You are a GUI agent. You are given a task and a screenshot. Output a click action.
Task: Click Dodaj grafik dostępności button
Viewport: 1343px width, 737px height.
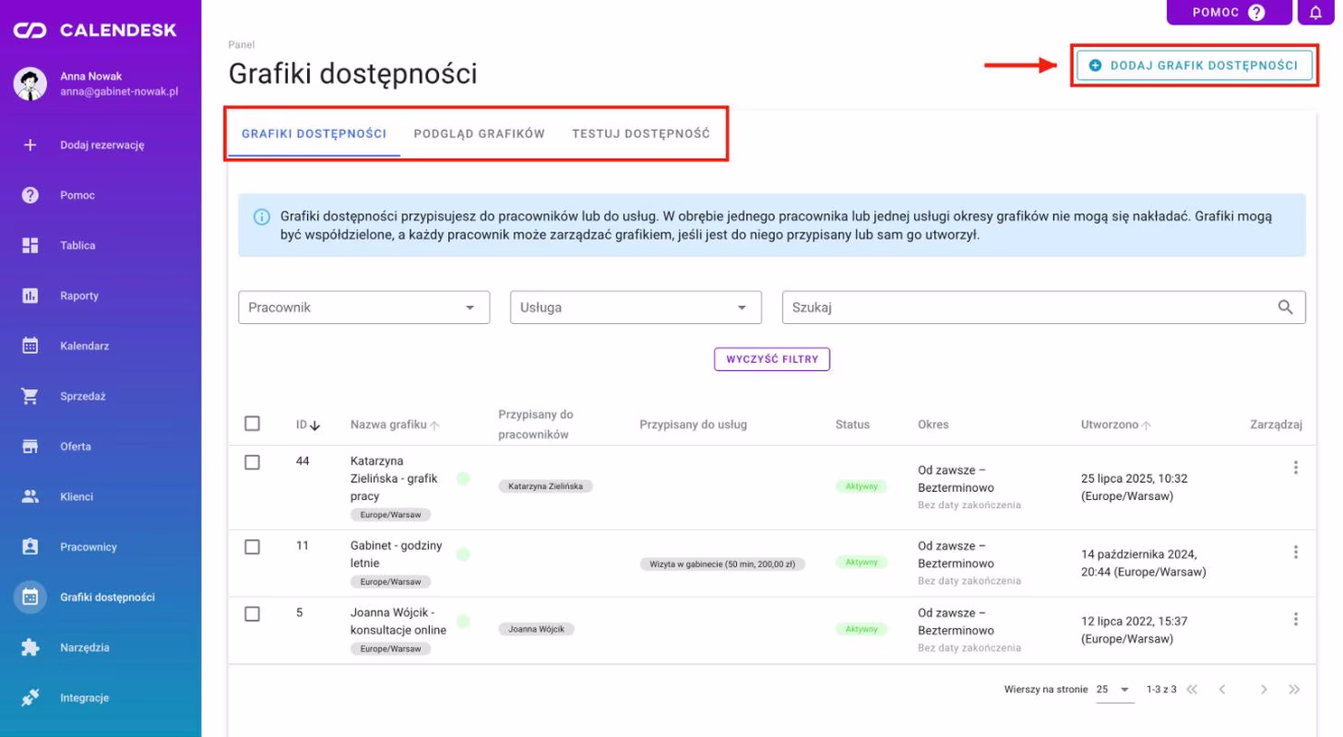[1195, 65]
